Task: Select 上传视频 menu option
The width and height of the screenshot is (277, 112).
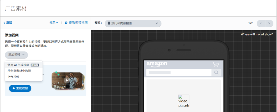Action: pyautogui.click(x=24, y=77)
